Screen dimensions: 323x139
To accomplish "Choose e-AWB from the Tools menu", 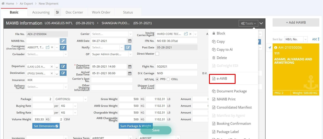I will [222, 79].
